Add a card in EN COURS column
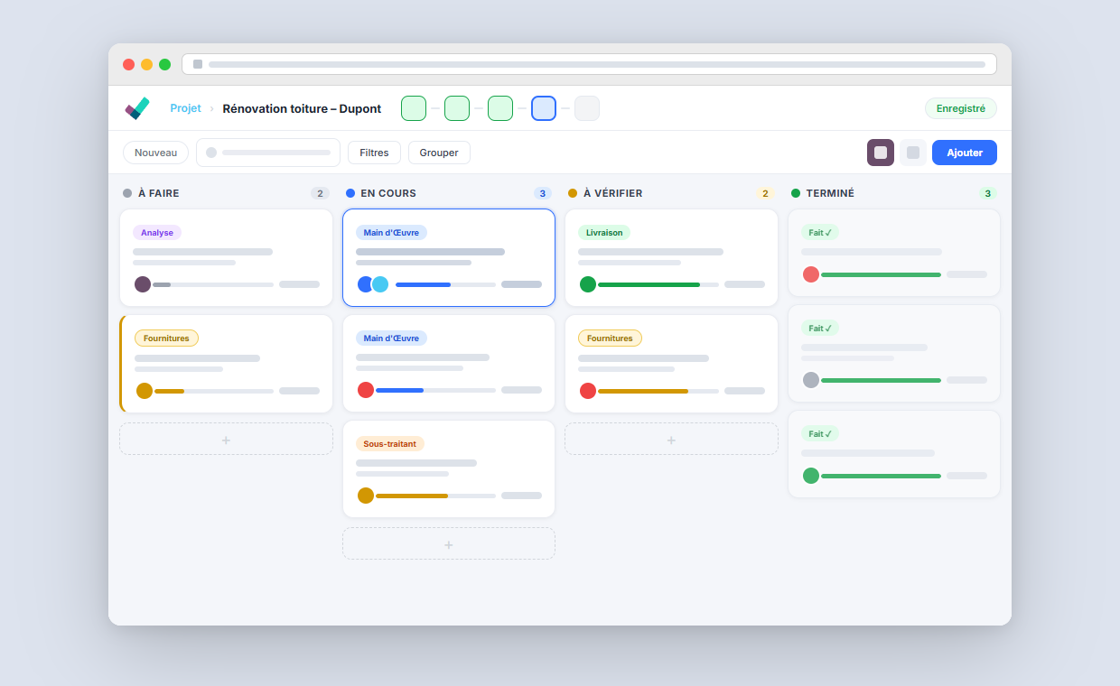This screenshot has height=686, width=1120. click(x=449, y=544)
